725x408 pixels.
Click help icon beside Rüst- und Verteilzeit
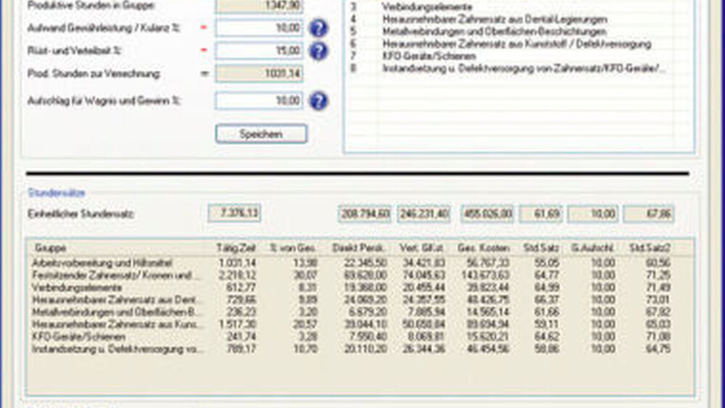tap(318, 51)
